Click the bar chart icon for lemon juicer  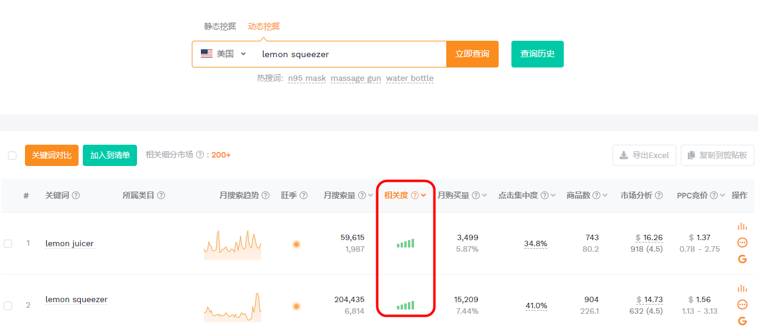tap(742, 226)
